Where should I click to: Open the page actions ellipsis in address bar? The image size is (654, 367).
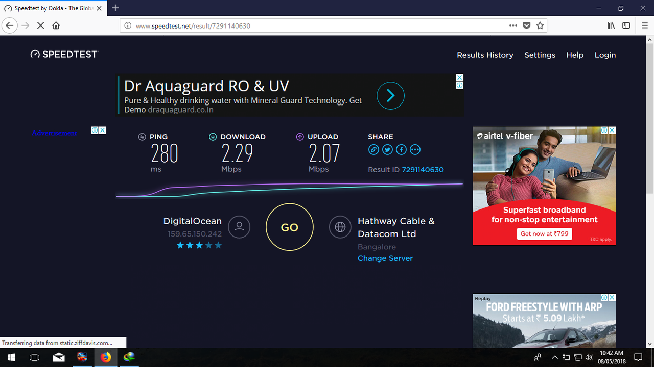pos(513,25)
